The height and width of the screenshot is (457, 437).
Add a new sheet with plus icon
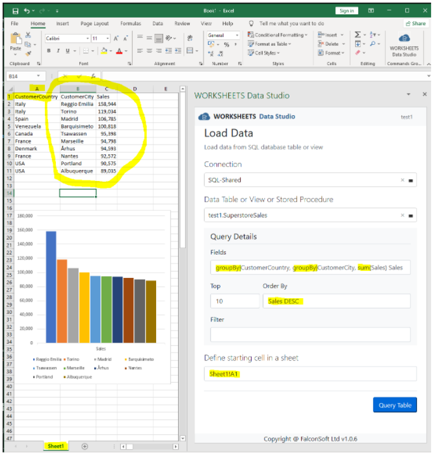[x=85, y=447]
